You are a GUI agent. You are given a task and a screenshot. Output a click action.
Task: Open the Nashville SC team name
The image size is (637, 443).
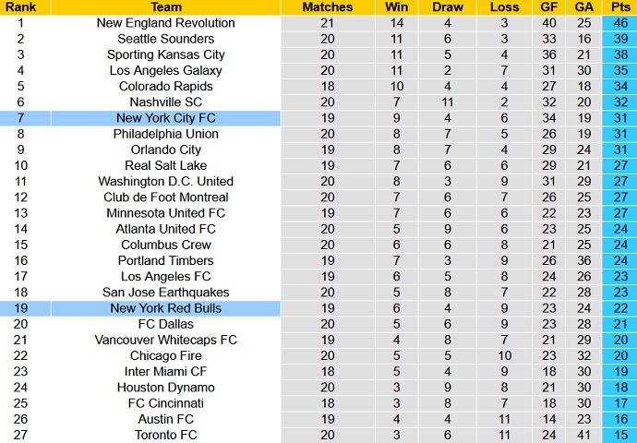click(x=165, y=102)
